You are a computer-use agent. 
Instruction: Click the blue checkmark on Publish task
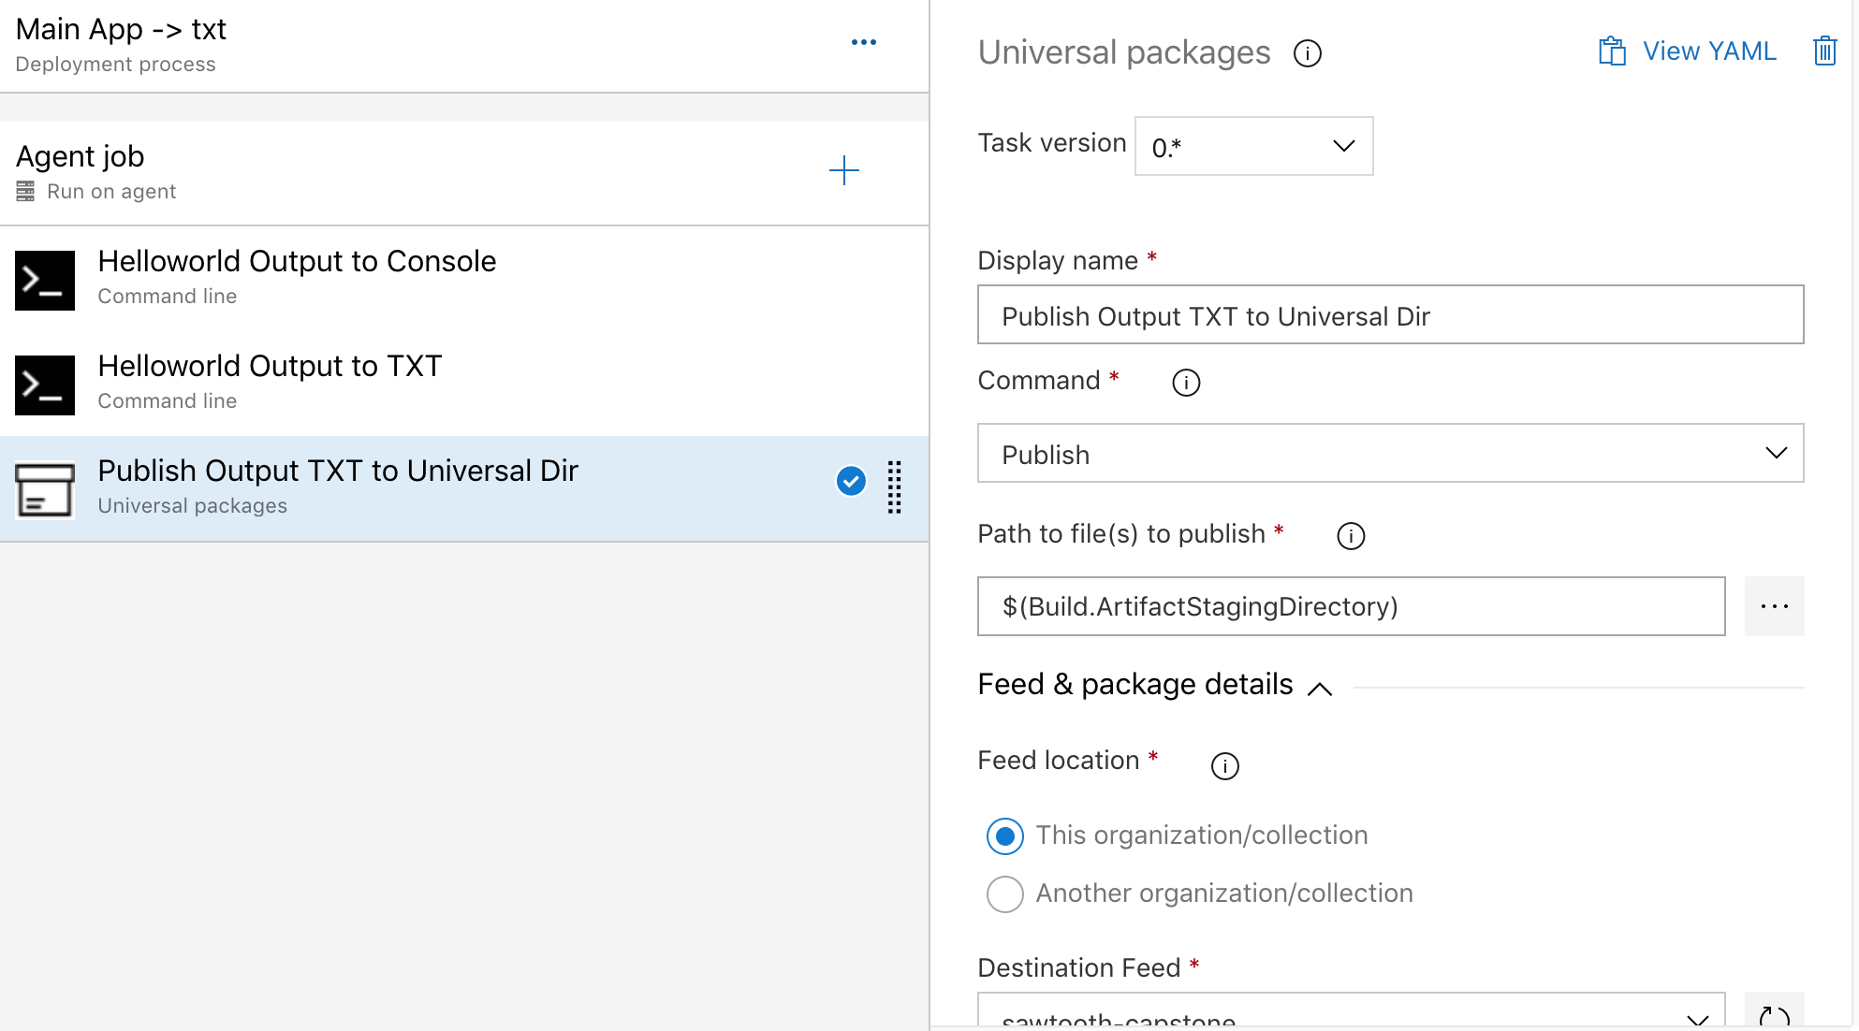[850, 481]
